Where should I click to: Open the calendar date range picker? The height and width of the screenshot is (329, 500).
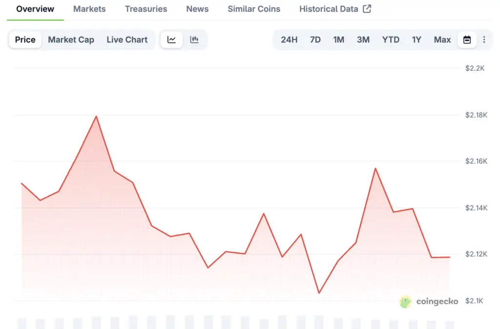pyautogui.click(x=467, y=40)
